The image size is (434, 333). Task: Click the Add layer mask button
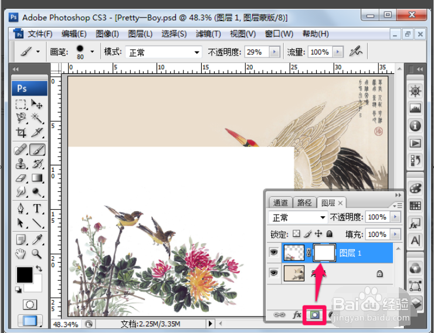tap(315, 315)
